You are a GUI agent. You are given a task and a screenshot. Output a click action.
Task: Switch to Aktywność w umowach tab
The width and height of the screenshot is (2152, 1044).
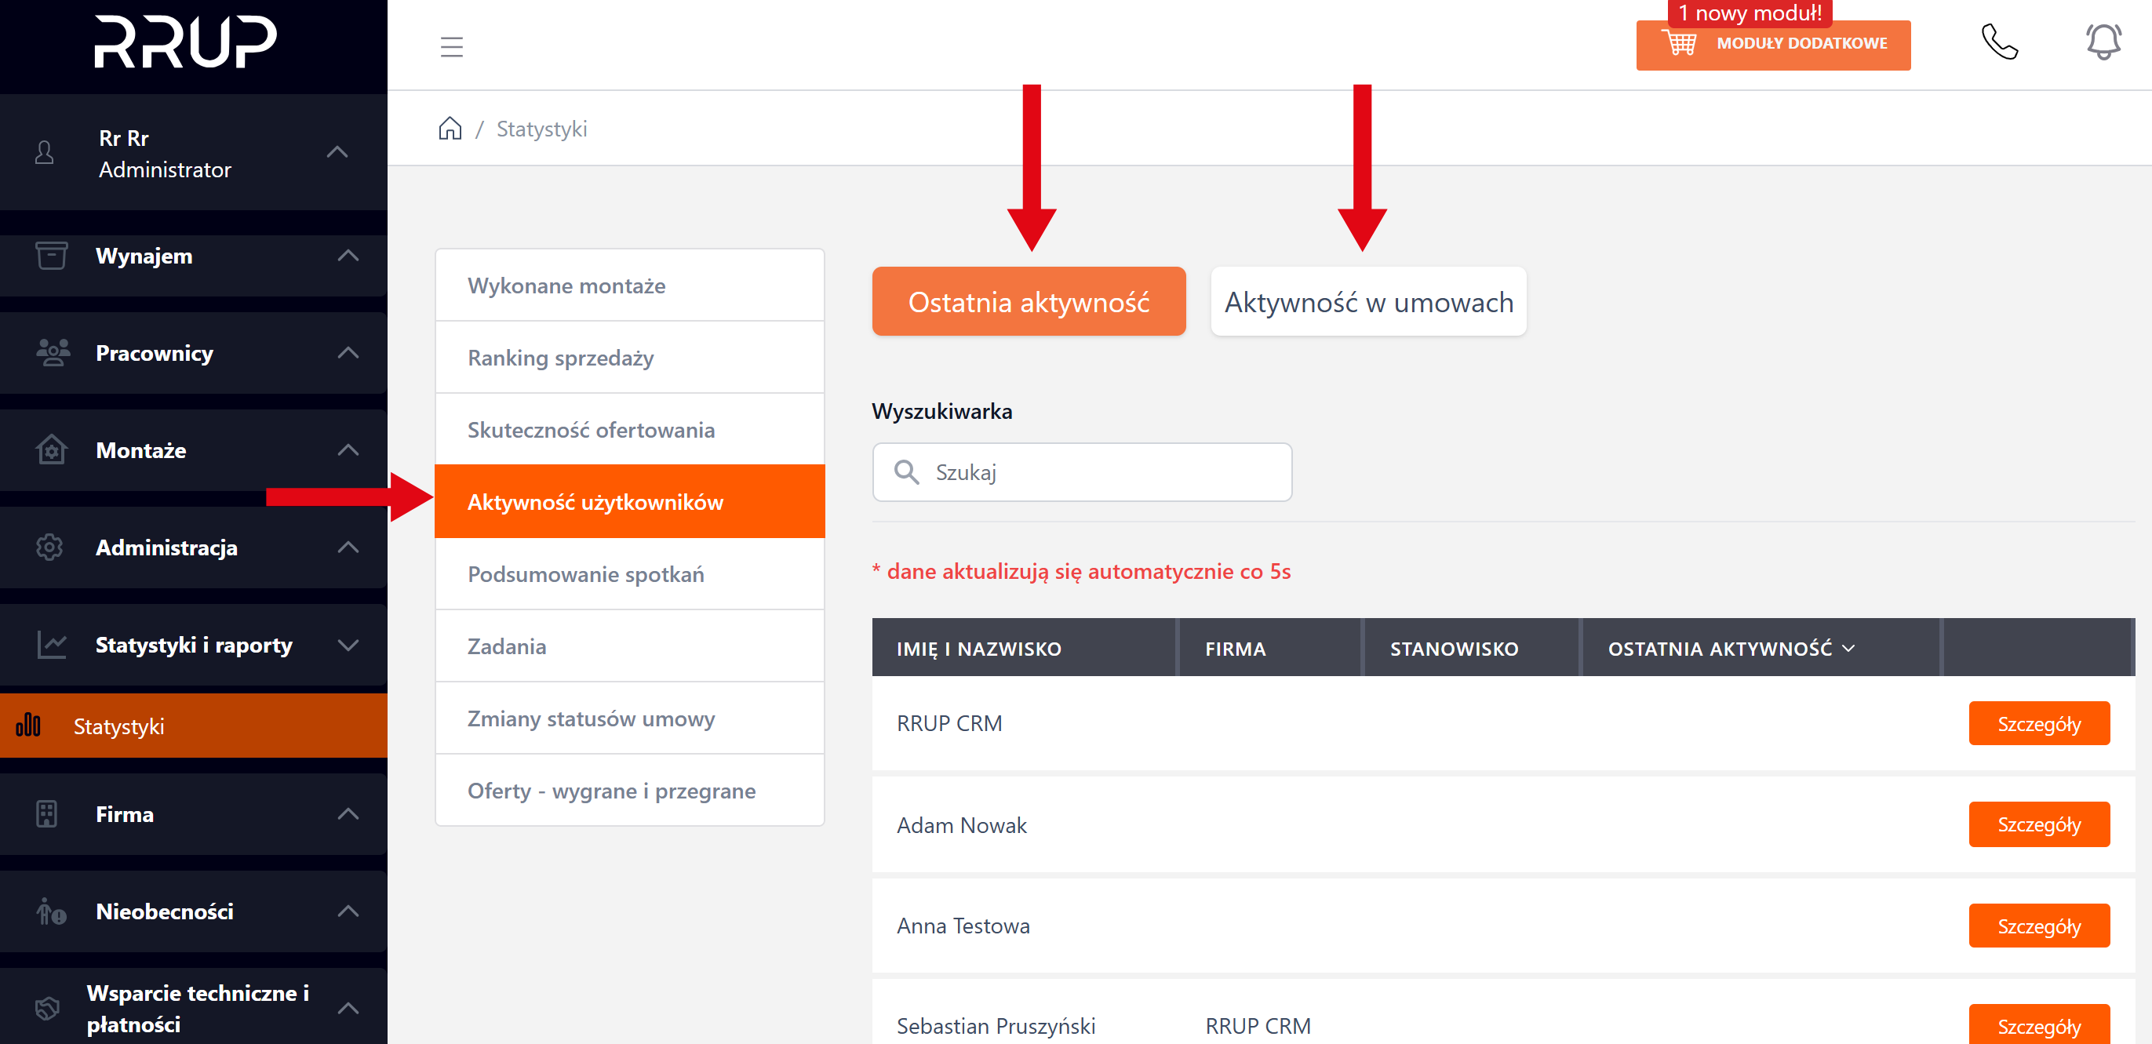1367,301
